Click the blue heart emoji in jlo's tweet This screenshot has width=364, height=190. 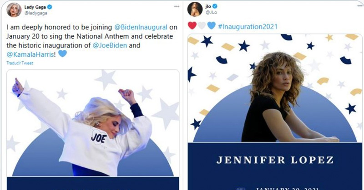pos(211,25)
